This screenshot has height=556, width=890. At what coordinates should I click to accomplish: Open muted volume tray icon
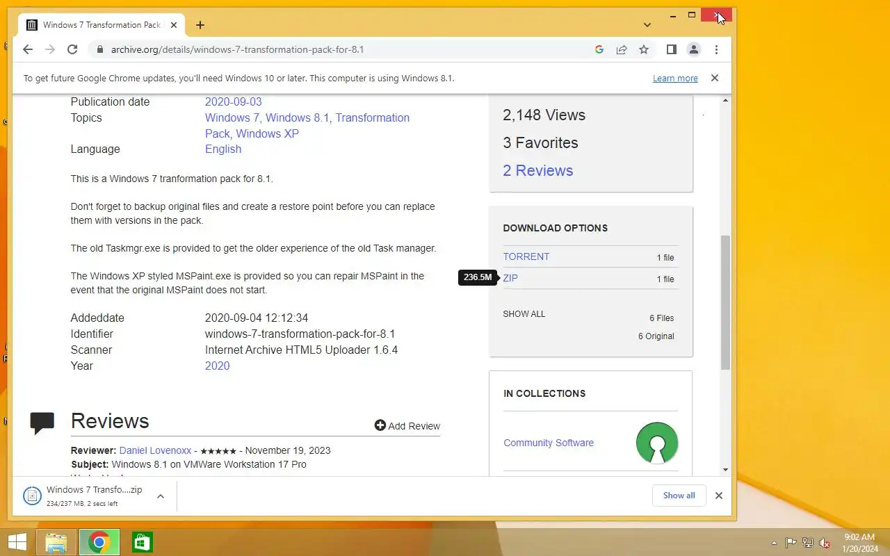825,543
